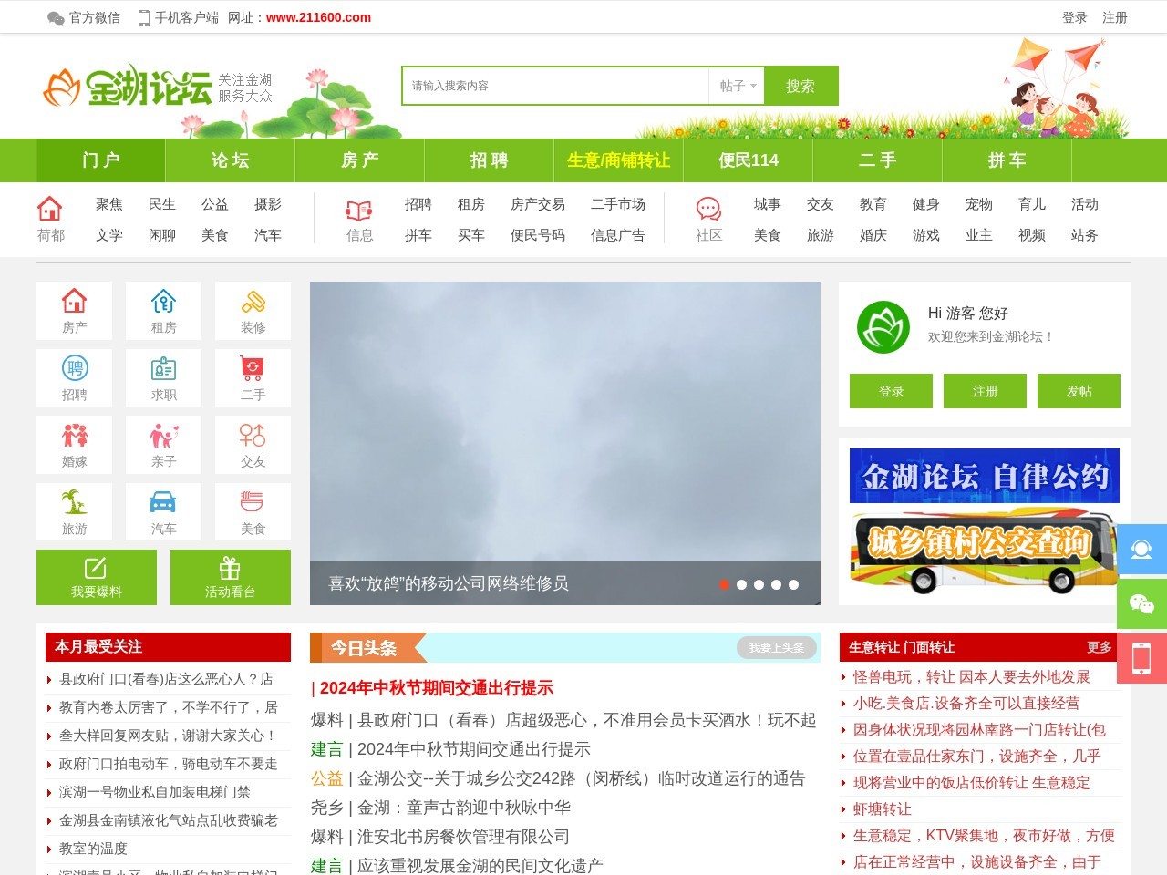Select the 二手 (second-hand) shopping cart icon
This screenshot has height=875, width=1167.
[x=253, y=377]
